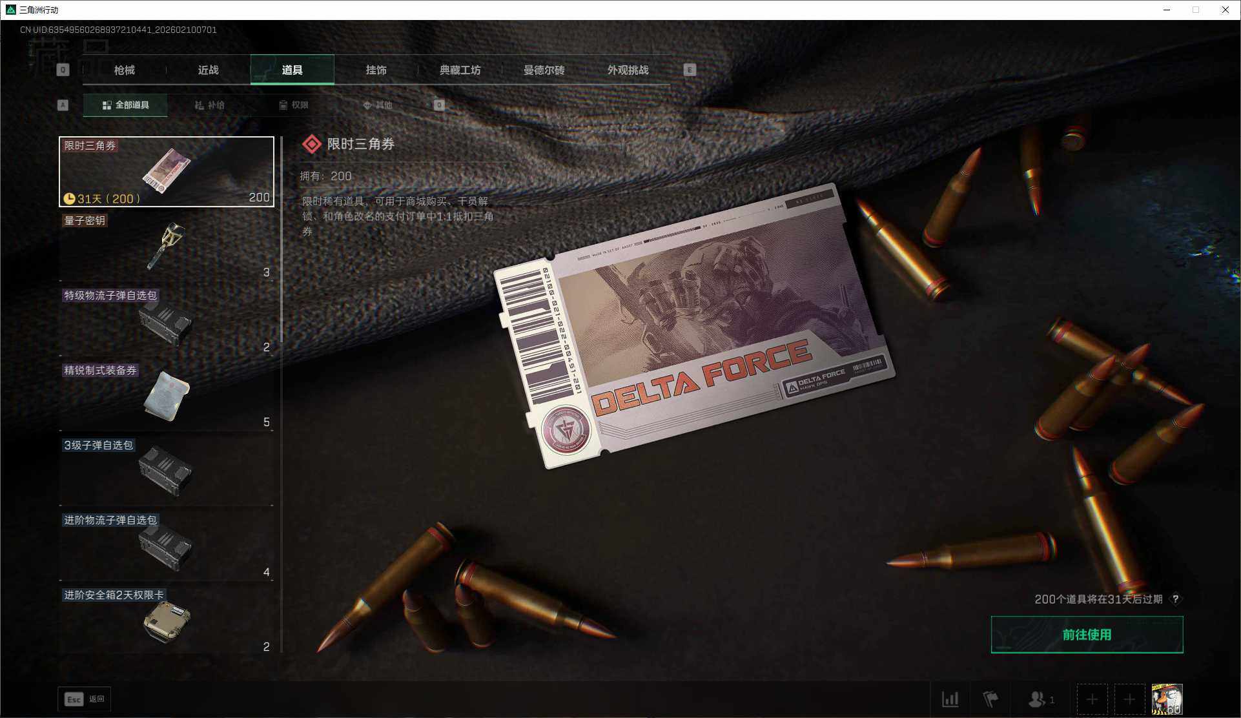Open the player avatar profile
Image resolution: width=1241 pixels, height=718 pixels.
(x=1167, y=699)
